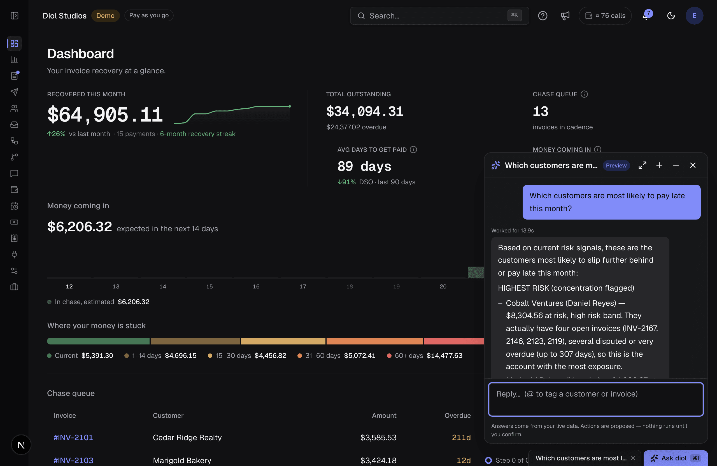Open the Dashboard grid icon in sidebar

point(14,43)
